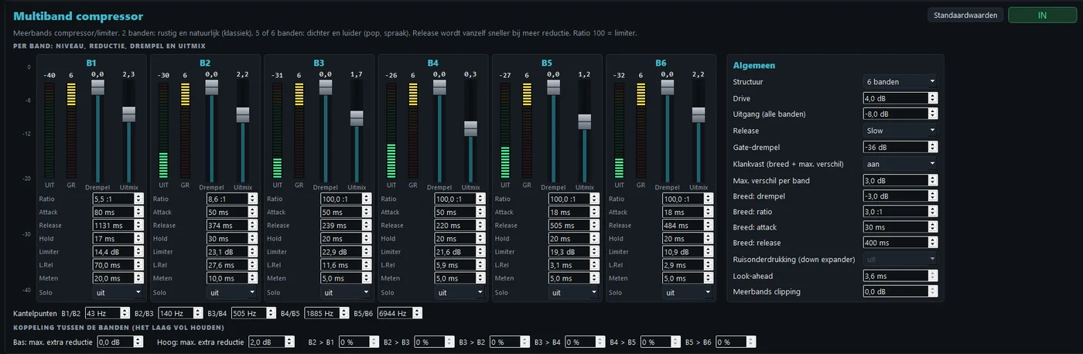Screen dimensions: 1083x354
Task: Grab the B6 Drempel slider handle
Action: click(x=667, y=87)
